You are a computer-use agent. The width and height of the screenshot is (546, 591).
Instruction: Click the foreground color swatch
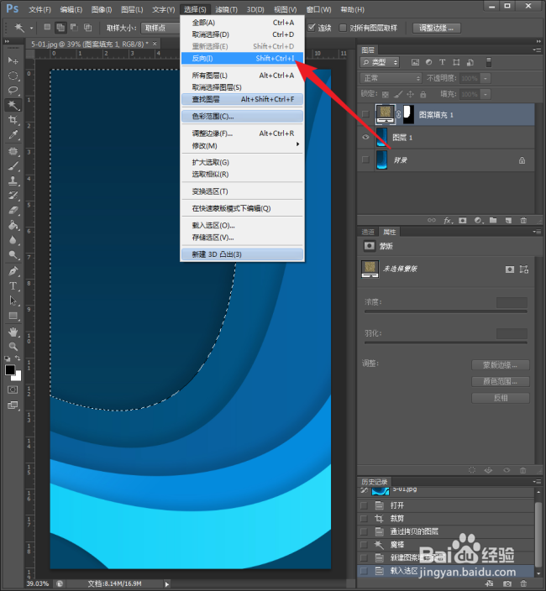tap(10, 369)
